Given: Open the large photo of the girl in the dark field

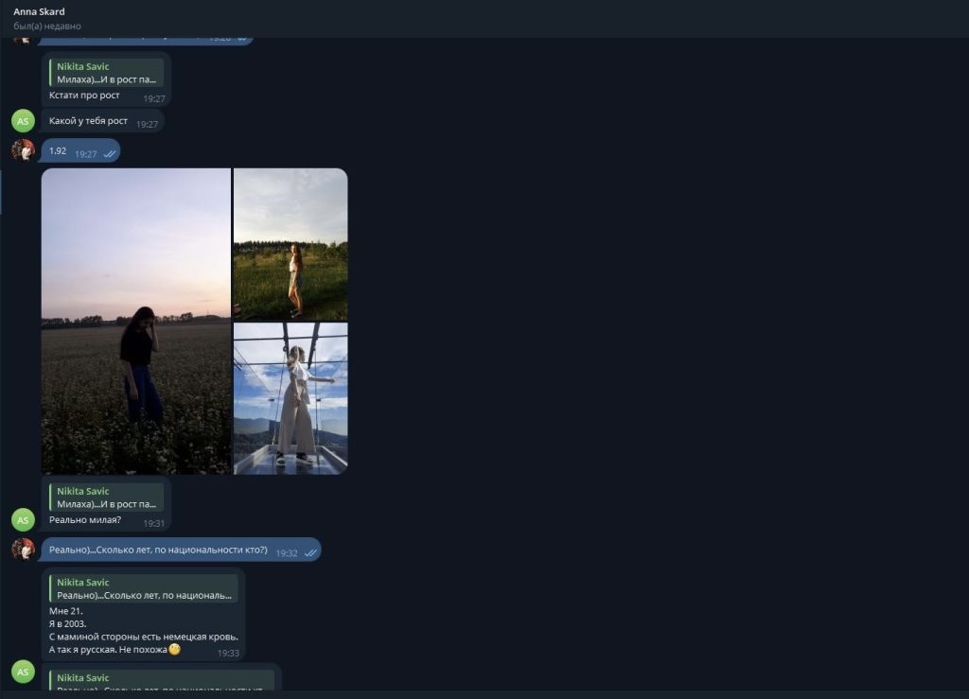Looking at the screenshot, I should point(136,322).
